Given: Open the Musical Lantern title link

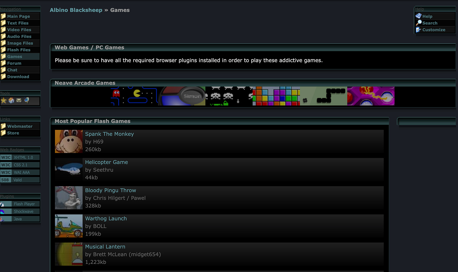Looking at the screenshot, I should tap(105, 247).
